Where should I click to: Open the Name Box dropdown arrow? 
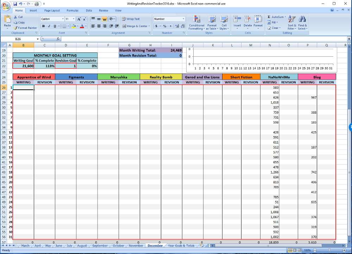tap(37, 39)
